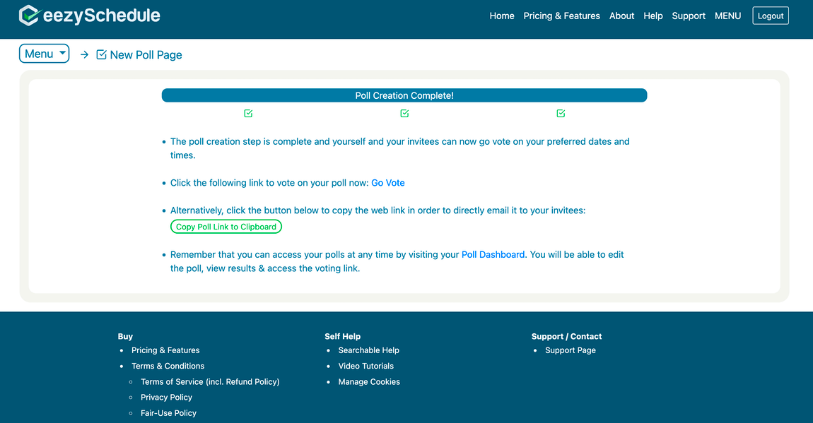The image size is (813, 423).
Task: Open Pricing & Features in top navigation
Action: coord(561,16)
